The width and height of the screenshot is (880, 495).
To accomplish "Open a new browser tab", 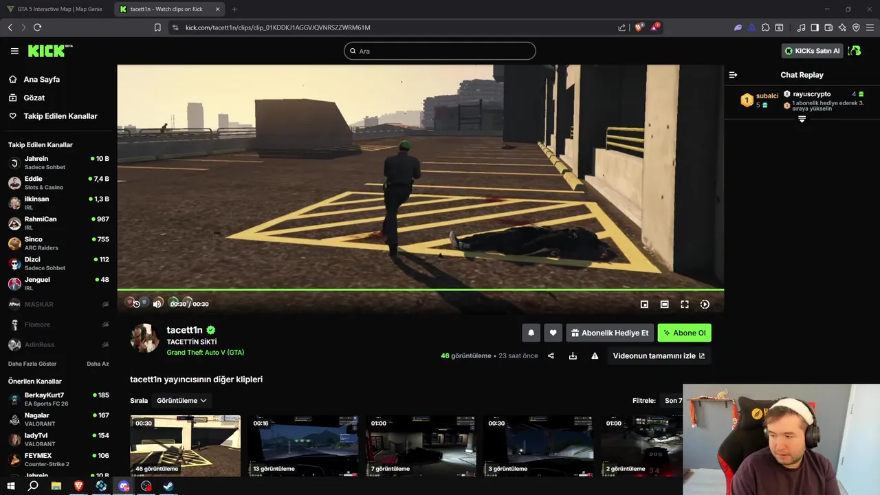I will point(234,9).
